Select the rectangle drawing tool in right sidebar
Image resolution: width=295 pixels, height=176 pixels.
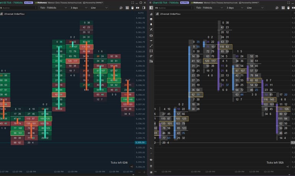pos(151,51)
